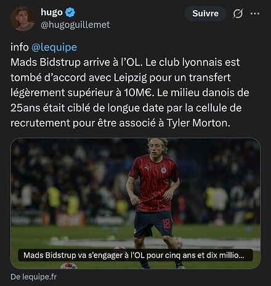Open the tweet by clicking its body text
Image resolution: width=271 pixels, height=286 pixels.
tap(130, 92)
